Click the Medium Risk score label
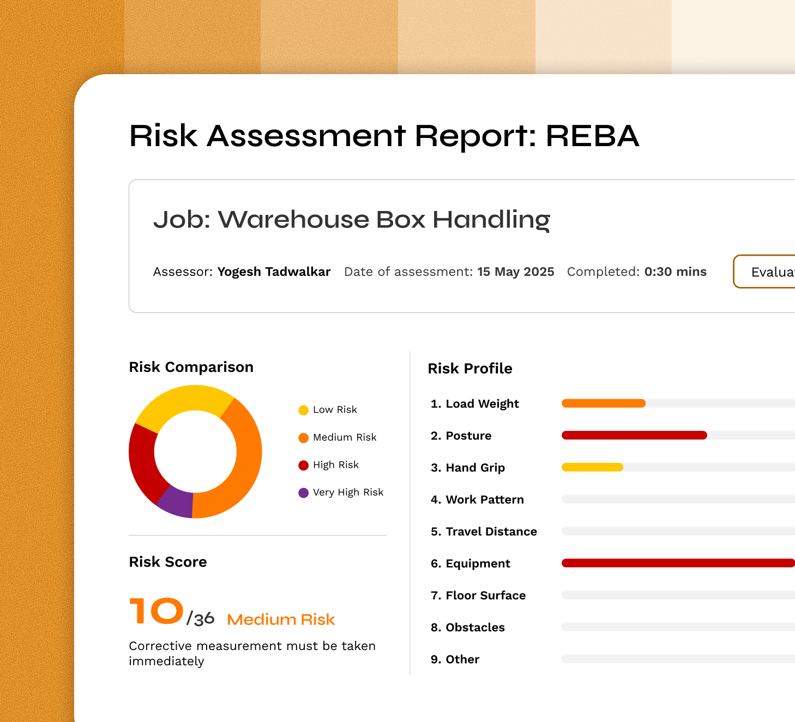Screen dimensions: 795x722 tap(281, 619)
